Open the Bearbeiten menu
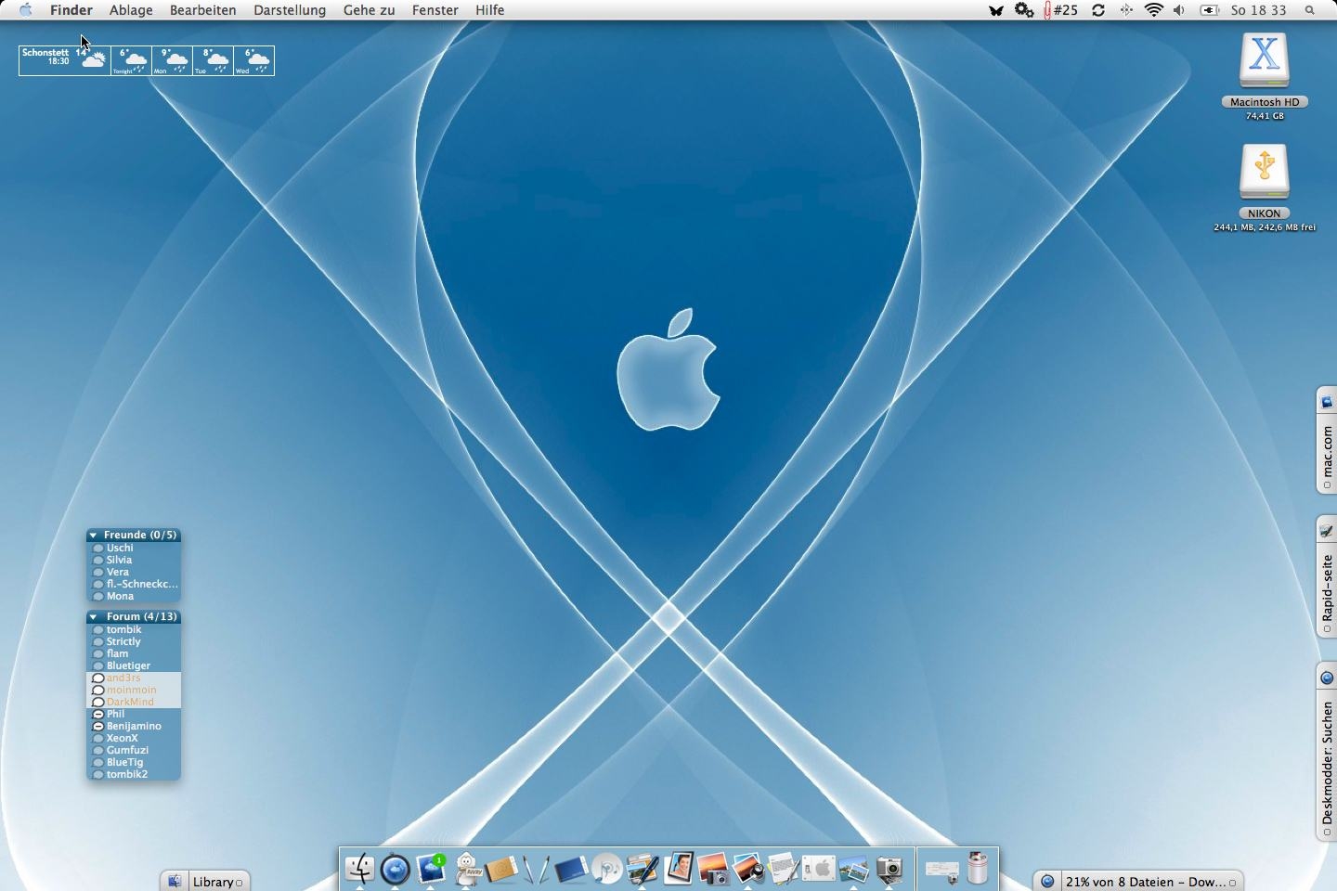This screenshot has height=891, width=1337. (x=202, y=10)
